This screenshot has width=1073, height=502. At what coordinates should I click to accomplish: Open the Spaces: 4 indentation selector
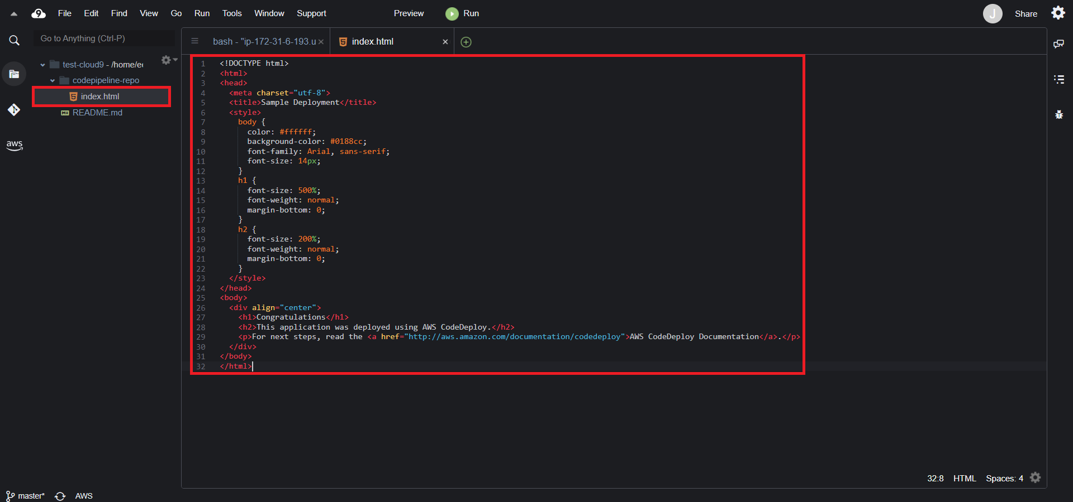[x=1004, y=479]
